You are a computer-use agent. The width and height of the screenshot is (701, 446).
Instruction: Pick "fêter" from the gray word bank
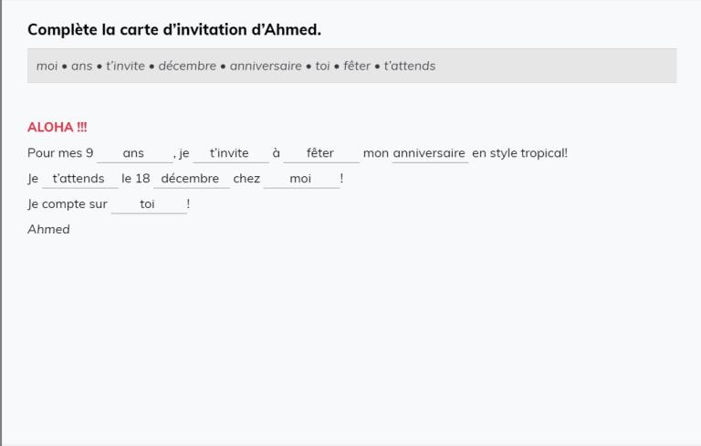[x=356, y=66]
